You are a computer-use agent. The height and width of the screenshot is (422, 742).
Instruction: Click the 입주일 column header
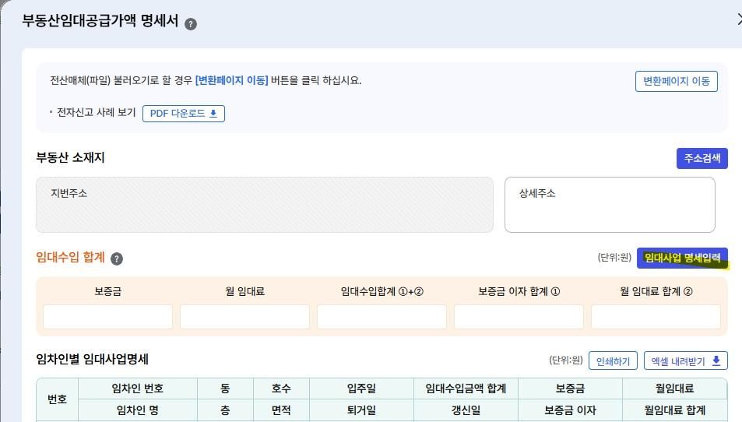pyautogui.click(x=361, y=389)
